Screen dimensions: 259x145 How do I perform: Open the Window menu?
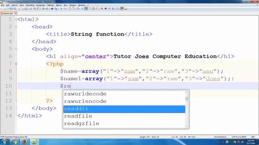tap(82, 5)
